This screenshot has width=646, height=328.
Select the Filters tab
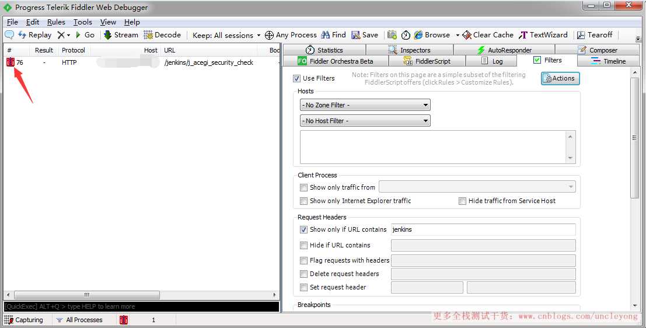click(x=547, y=60)
